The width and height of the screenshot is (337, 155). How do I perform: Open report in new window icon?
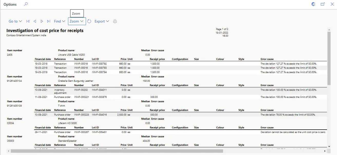(x=323, y=4)
